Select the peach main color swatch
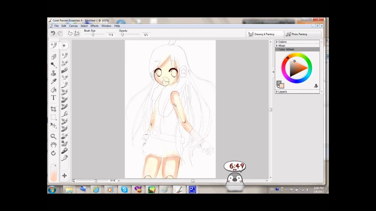 coord(282,86)
